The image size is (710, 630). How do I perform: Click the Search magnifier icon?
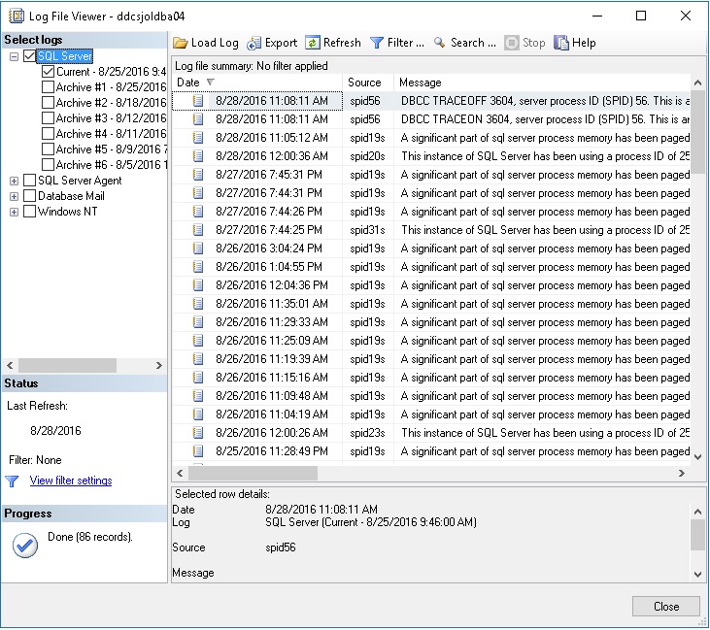tap(439, 43)
